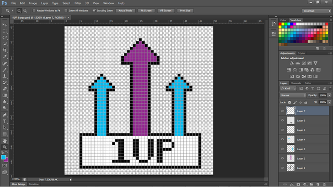Hide Layer 4 visibility eye
Viewport: 333px width, 187px height.
[x=282, y=139]
